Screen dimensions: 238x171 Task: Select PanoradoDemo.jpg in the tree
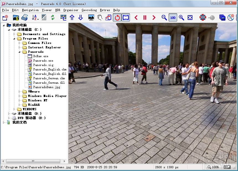47,87
